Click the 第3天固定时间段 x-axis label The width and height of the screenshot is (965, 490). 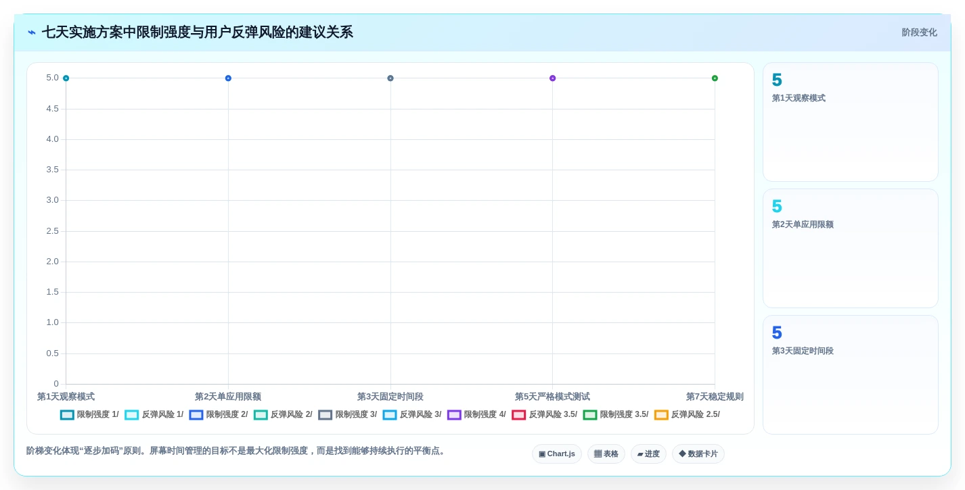point(390,397)
